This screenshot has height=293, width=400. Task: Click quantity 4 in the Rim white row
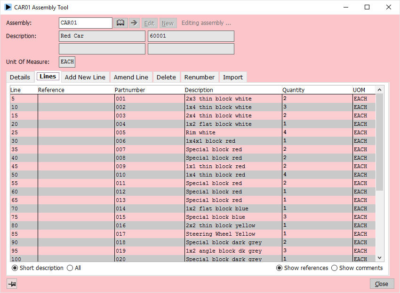pyautogui.click(x=317, y=132)
